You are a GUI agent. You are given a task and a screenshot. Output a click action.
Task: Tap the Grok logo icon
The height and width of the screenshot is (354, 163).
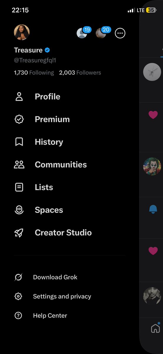(18, 277)
